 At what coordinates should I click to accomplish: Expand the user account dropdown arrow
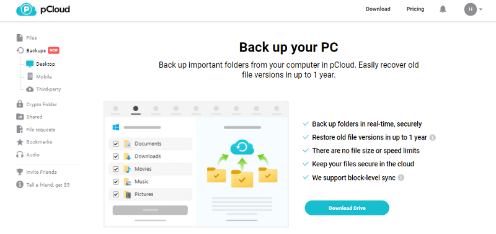pyautogui.click(x=481, y=9)
